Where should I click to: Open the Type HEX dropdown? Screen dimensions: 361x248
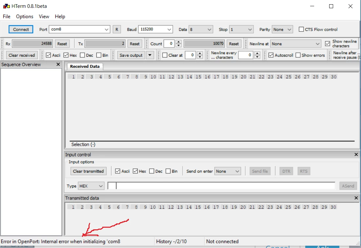click(x=91, y=186)
